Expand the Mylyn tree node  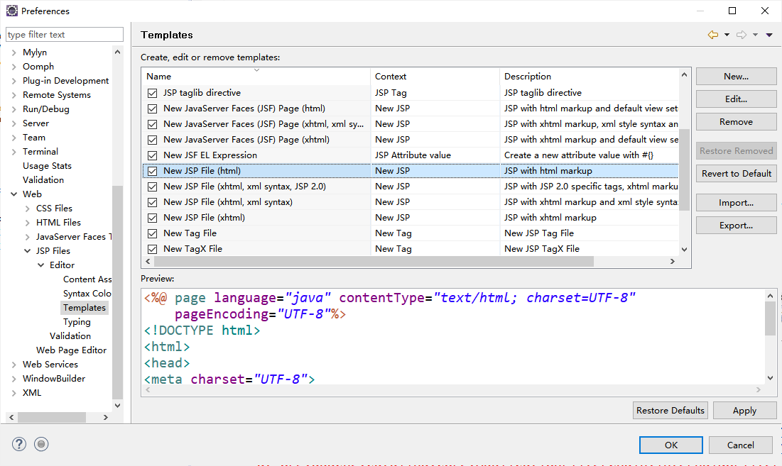click(14, 52)
